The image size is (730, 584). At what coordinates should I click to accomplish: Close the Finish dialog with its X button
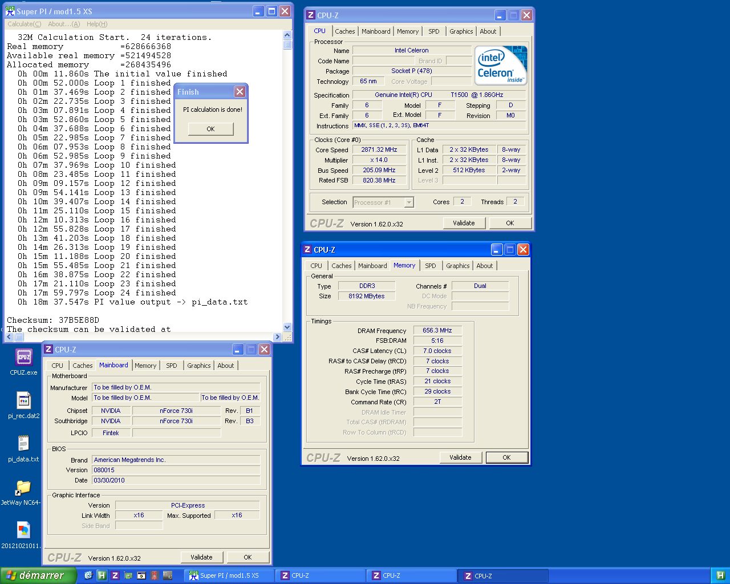(240, 91)
